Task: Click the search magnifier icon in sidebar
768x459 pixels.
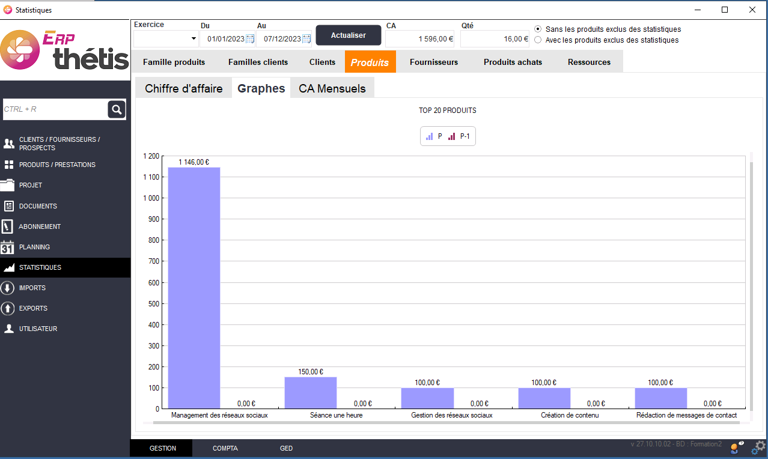Action: [x=117, y=109]
